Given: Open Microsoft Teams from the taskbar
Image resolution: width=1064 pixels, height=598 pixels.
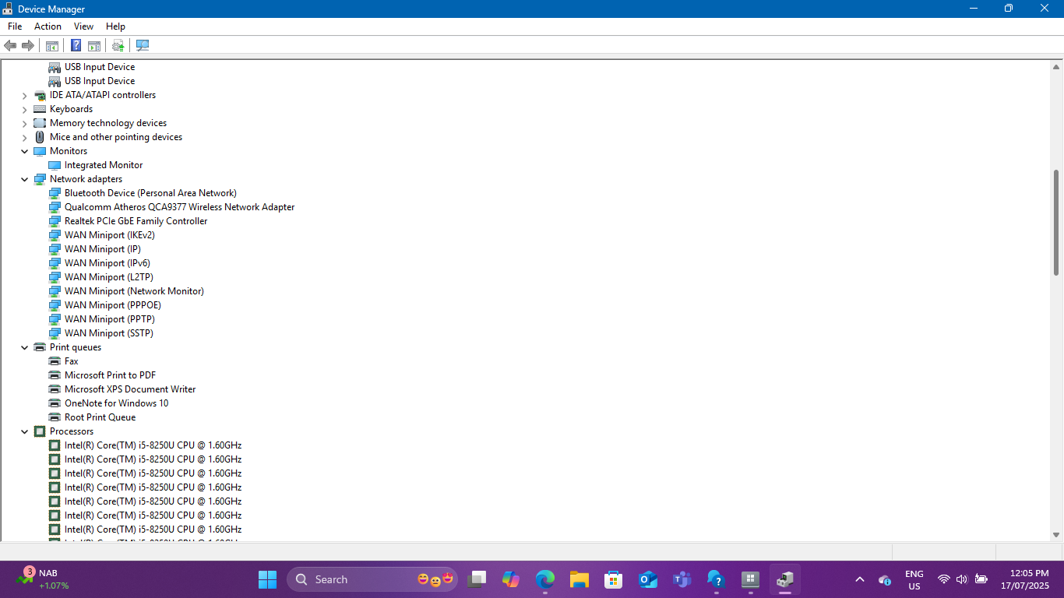Looking at the screenshot, I should [x=682, y=579].
